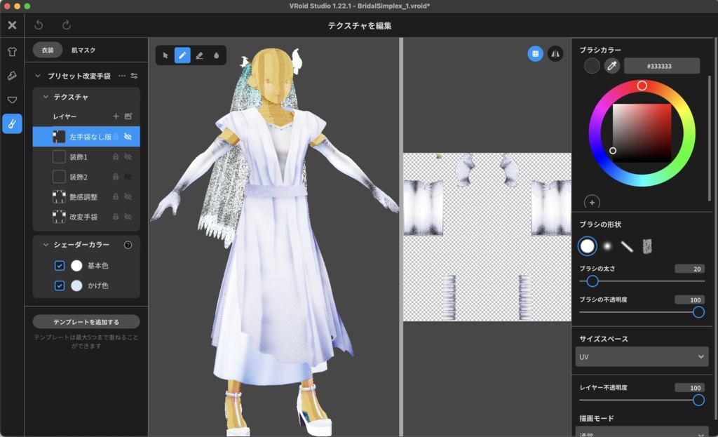Add color to palette with plus button
Image resolution: width=718 pixels, height=437 pixels.
point(592,203)
